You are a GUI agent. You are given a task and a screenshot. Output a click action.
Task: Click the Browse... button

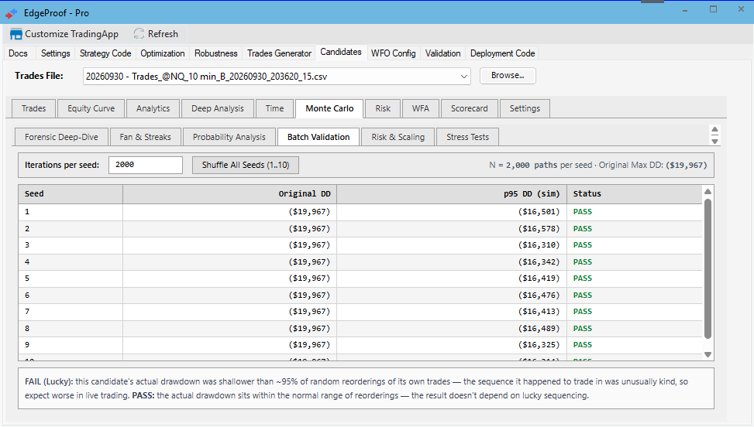[x=508, y=75]
